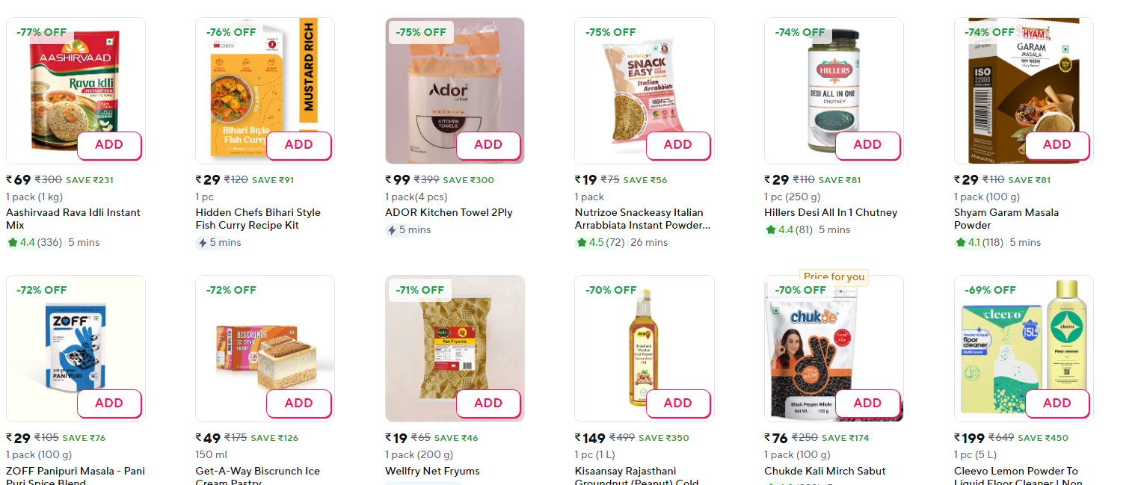Open the Nutrizoe Snack Easy product image
This screenshot has height=485, width=1135.
coord(636,86)
